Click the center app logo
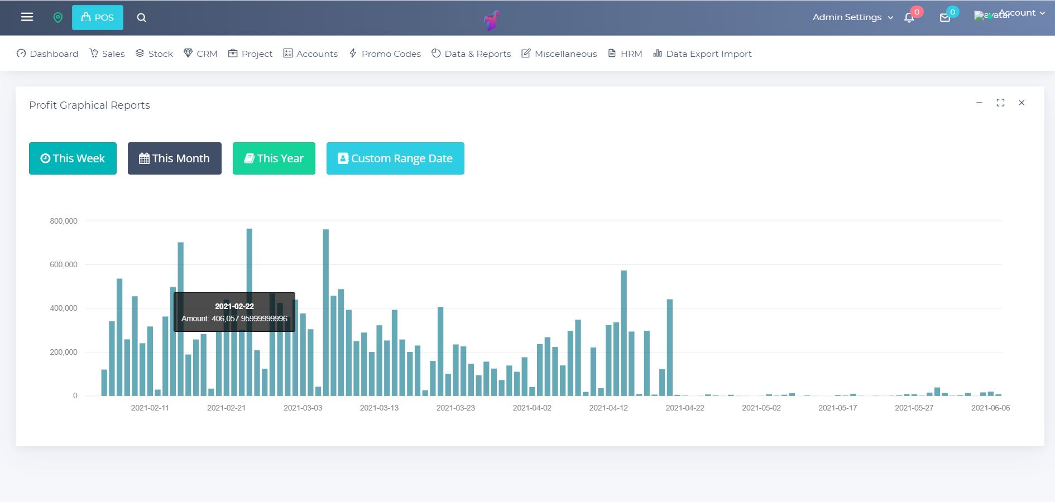The image size is (1055, 502). (x=491, y=21)
